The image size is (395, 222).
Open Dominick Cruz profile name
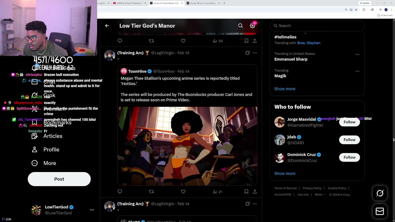[x=301, y=154]
